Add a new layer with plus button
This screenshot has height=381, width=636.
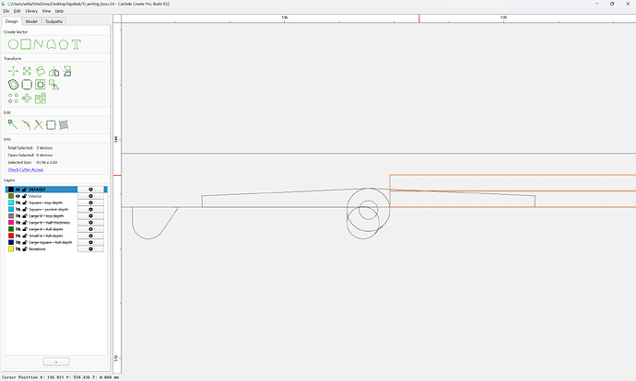[56, 362]
